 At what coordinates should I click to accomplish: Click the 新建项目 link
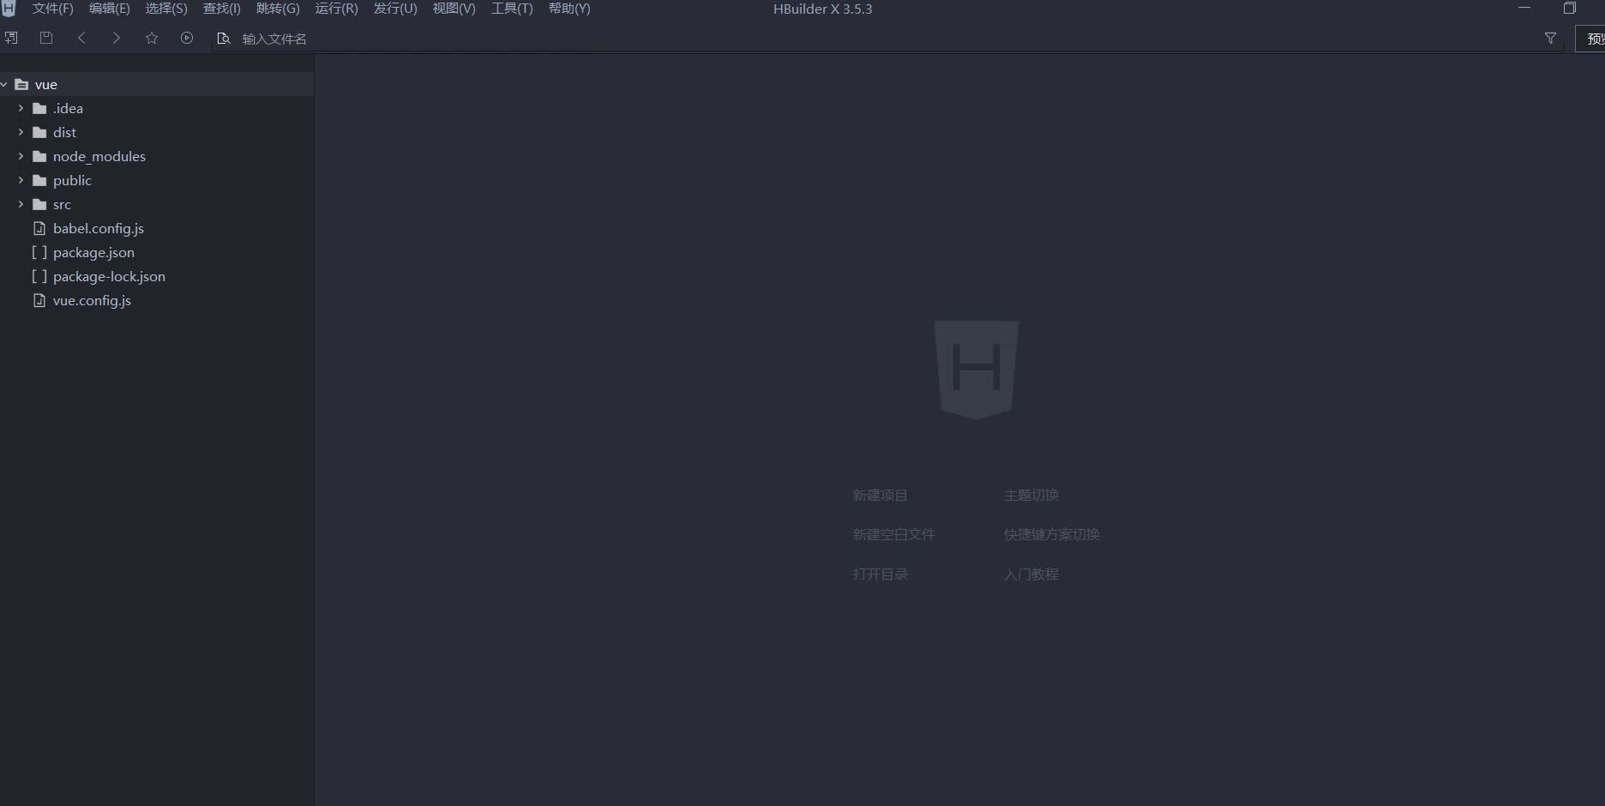pos(881,496)
